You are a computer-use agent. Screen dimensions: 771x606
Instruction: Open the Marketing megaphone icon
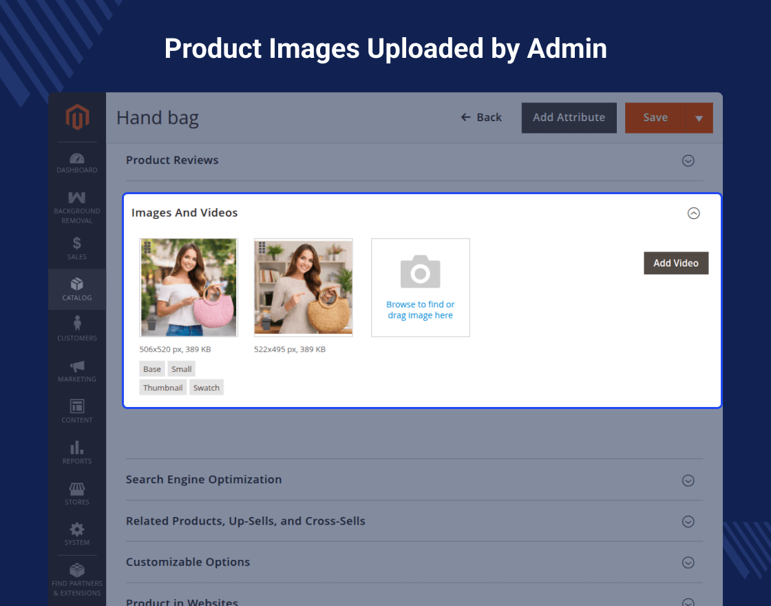click(77, 370)
